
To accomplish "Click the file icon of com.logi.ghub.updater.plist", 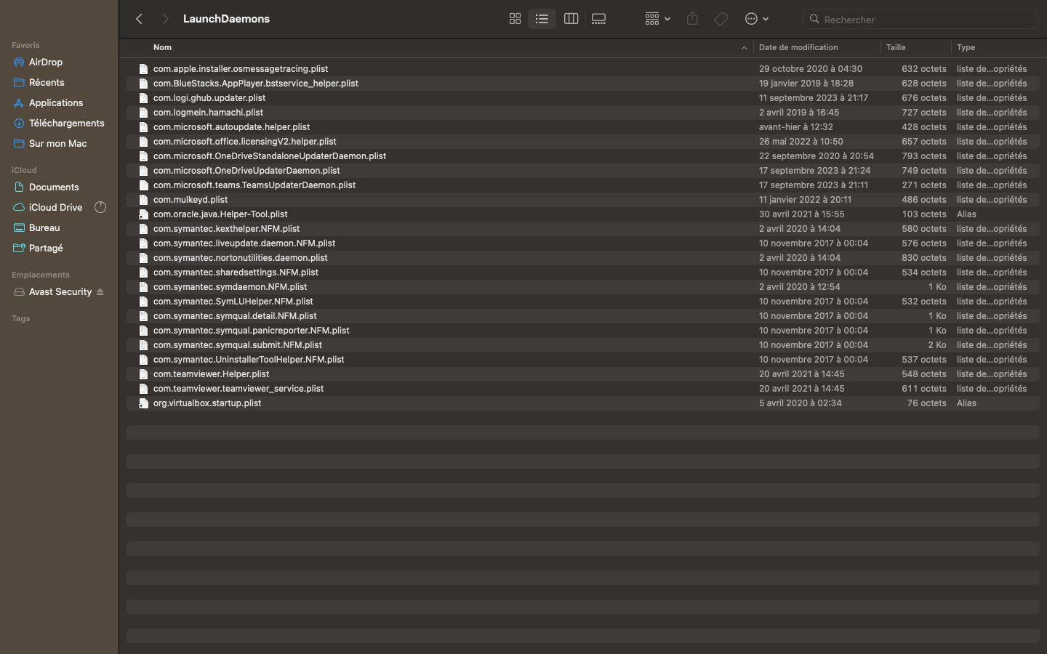I will [x=143, y=98].
